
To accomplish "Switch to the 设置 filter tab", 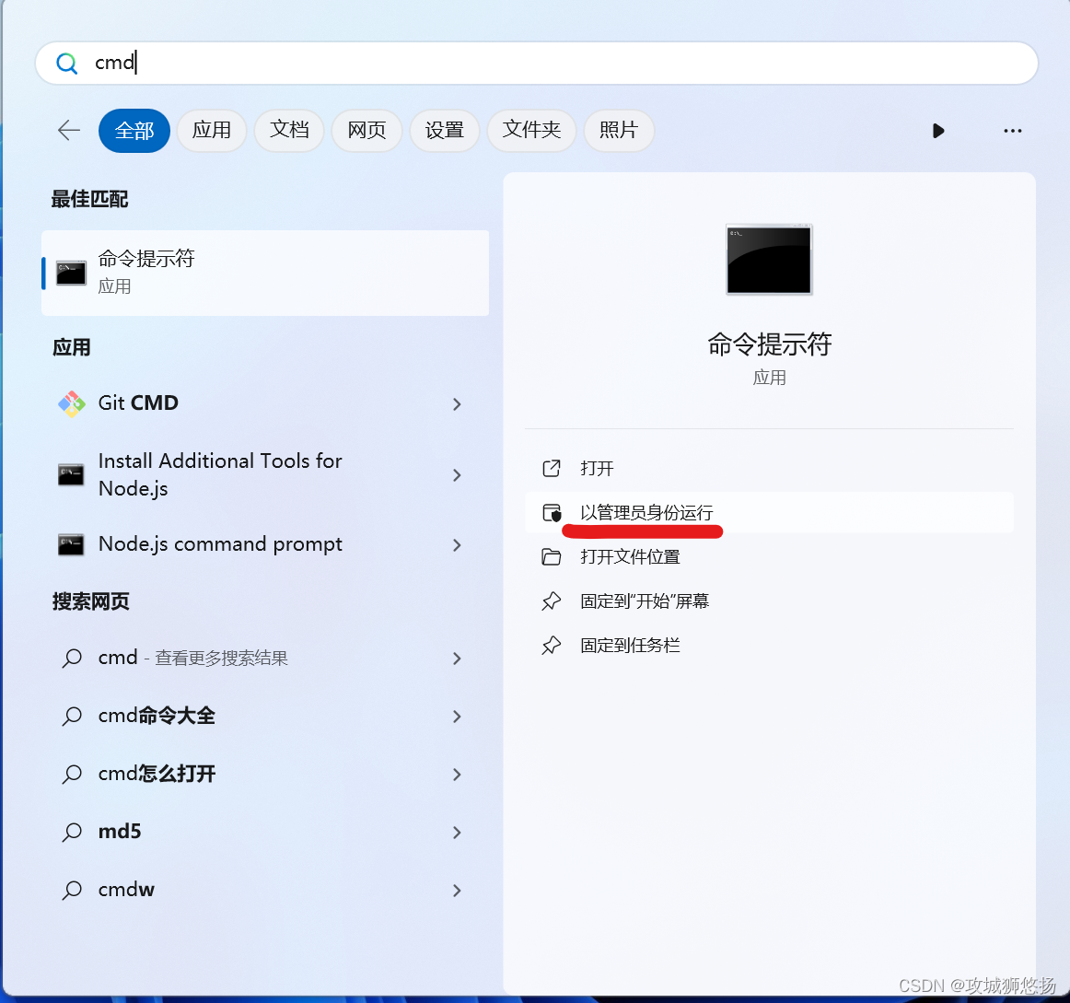I will pyautogui.click(x=445, y=131).
